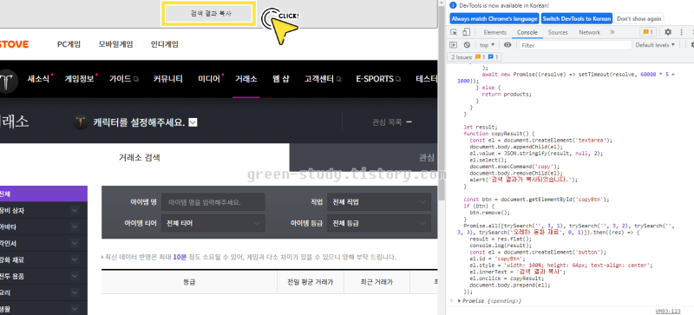Open the top JavaScript context dropdown
The height and width of the screenshot is (315, 694).
coord(487,45)
